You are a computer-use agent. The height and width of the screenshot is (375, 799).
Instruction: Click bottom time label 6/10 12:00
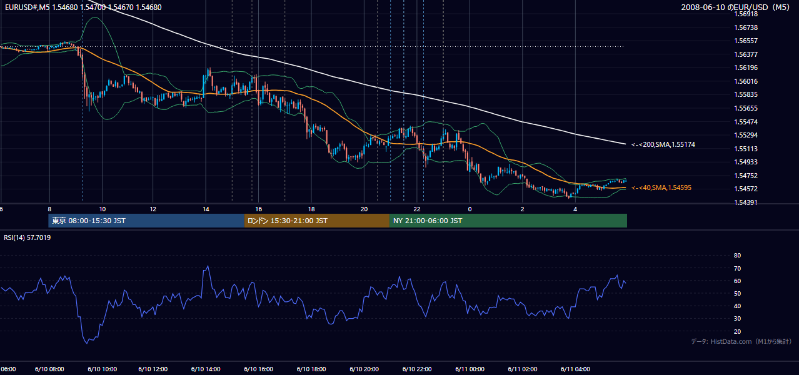tap(153, 369)
